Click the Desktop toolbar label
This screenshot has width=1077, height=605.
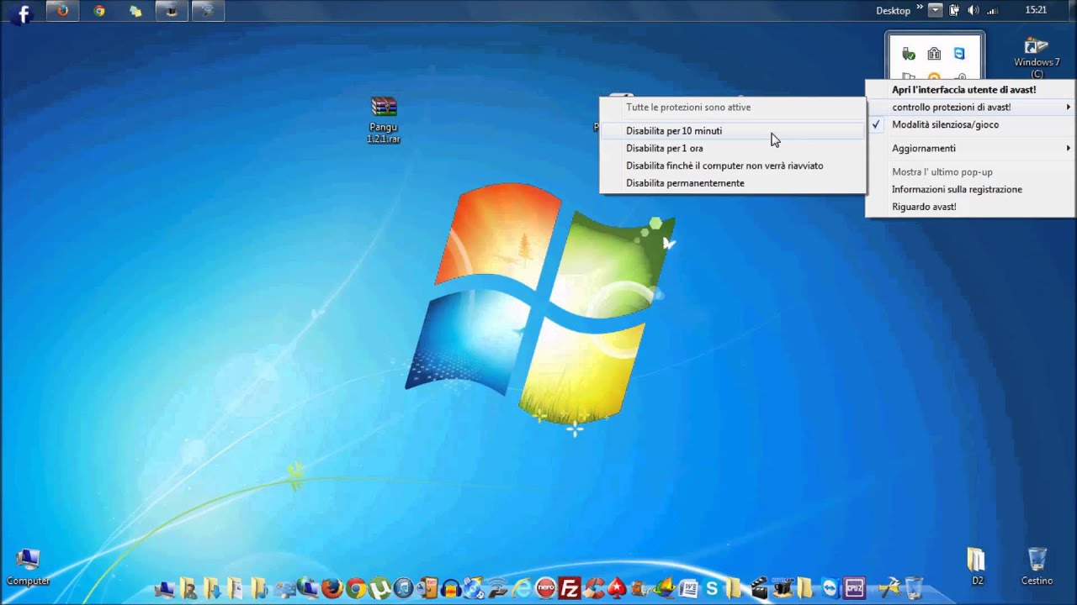893,11
